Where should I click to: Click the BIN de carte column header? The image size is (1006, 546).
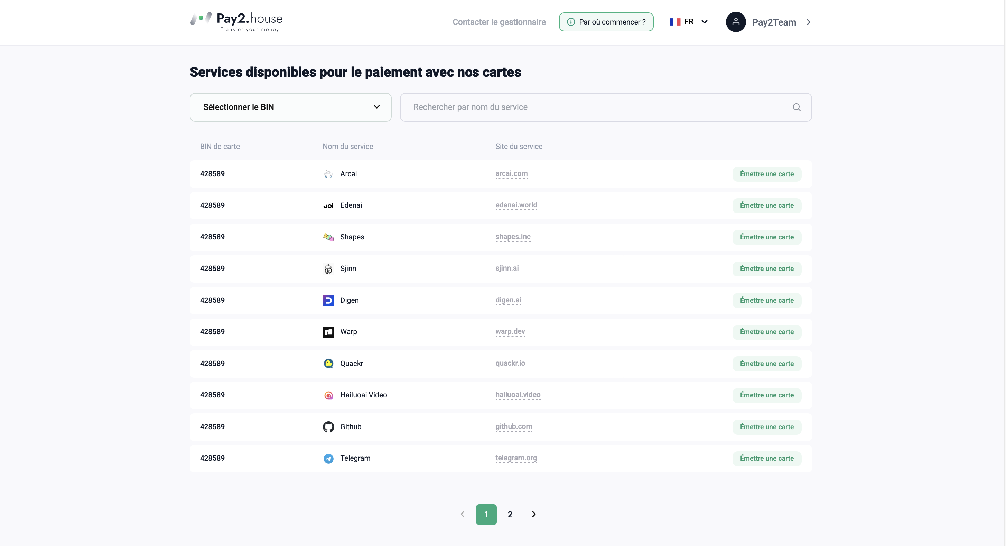[x=220, y=147]
